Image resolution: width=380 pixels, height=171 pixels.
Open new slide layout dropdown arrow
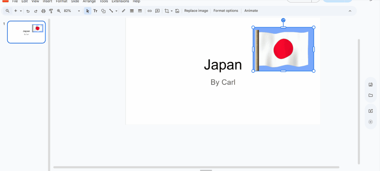(x=21, y=11)
